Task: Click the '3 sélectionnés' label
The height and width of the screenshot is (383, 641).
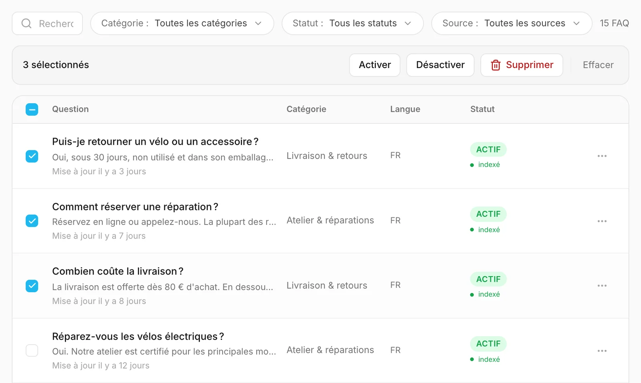Action: [x=56, y=65]
